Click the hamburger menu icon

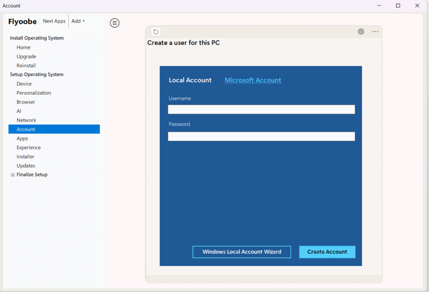coord(114,23)
